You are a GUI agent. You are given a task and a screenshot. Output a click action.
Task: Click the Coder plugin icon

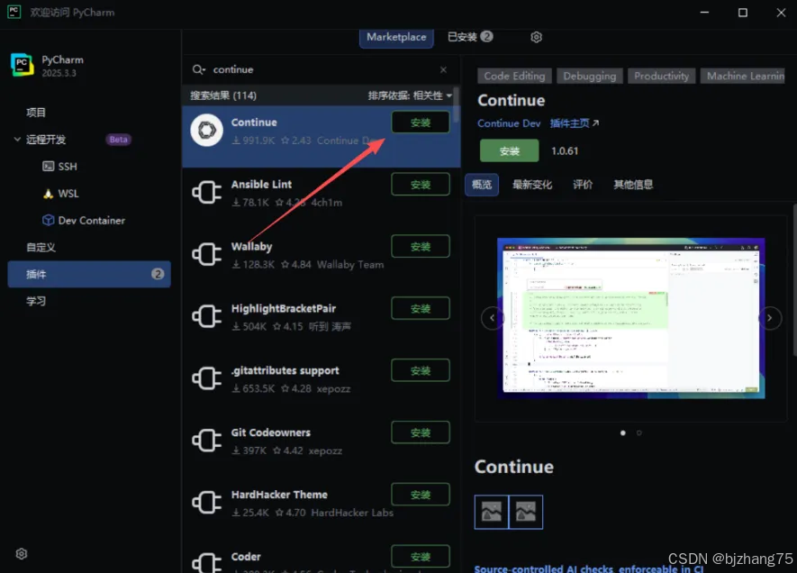pos(207,562)
